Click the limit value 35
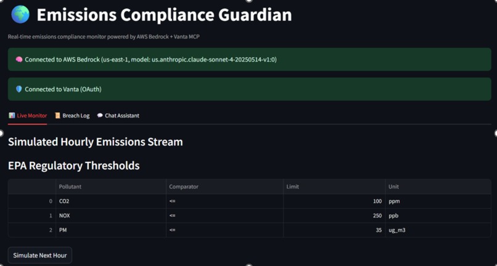The height and width of the screenshot is (266, 497). click(334, 230)
